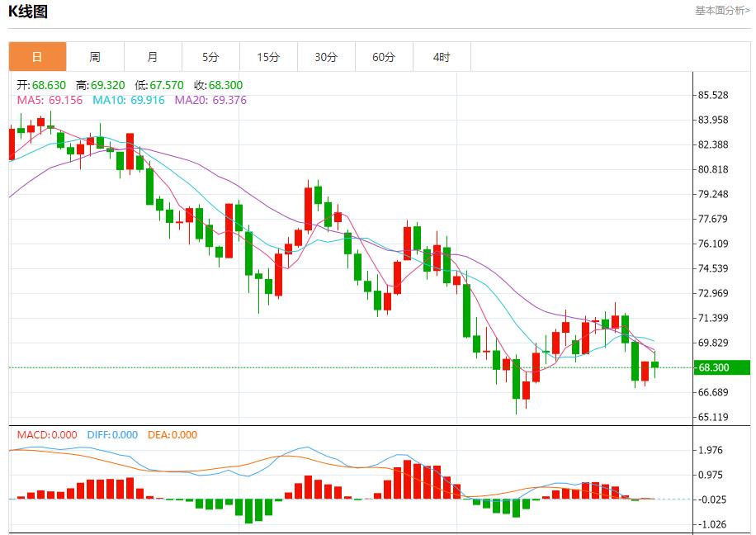Click the DEA value label
This screenshot has width=756, height=535.
pyautogui.click(x=172, y=435)
